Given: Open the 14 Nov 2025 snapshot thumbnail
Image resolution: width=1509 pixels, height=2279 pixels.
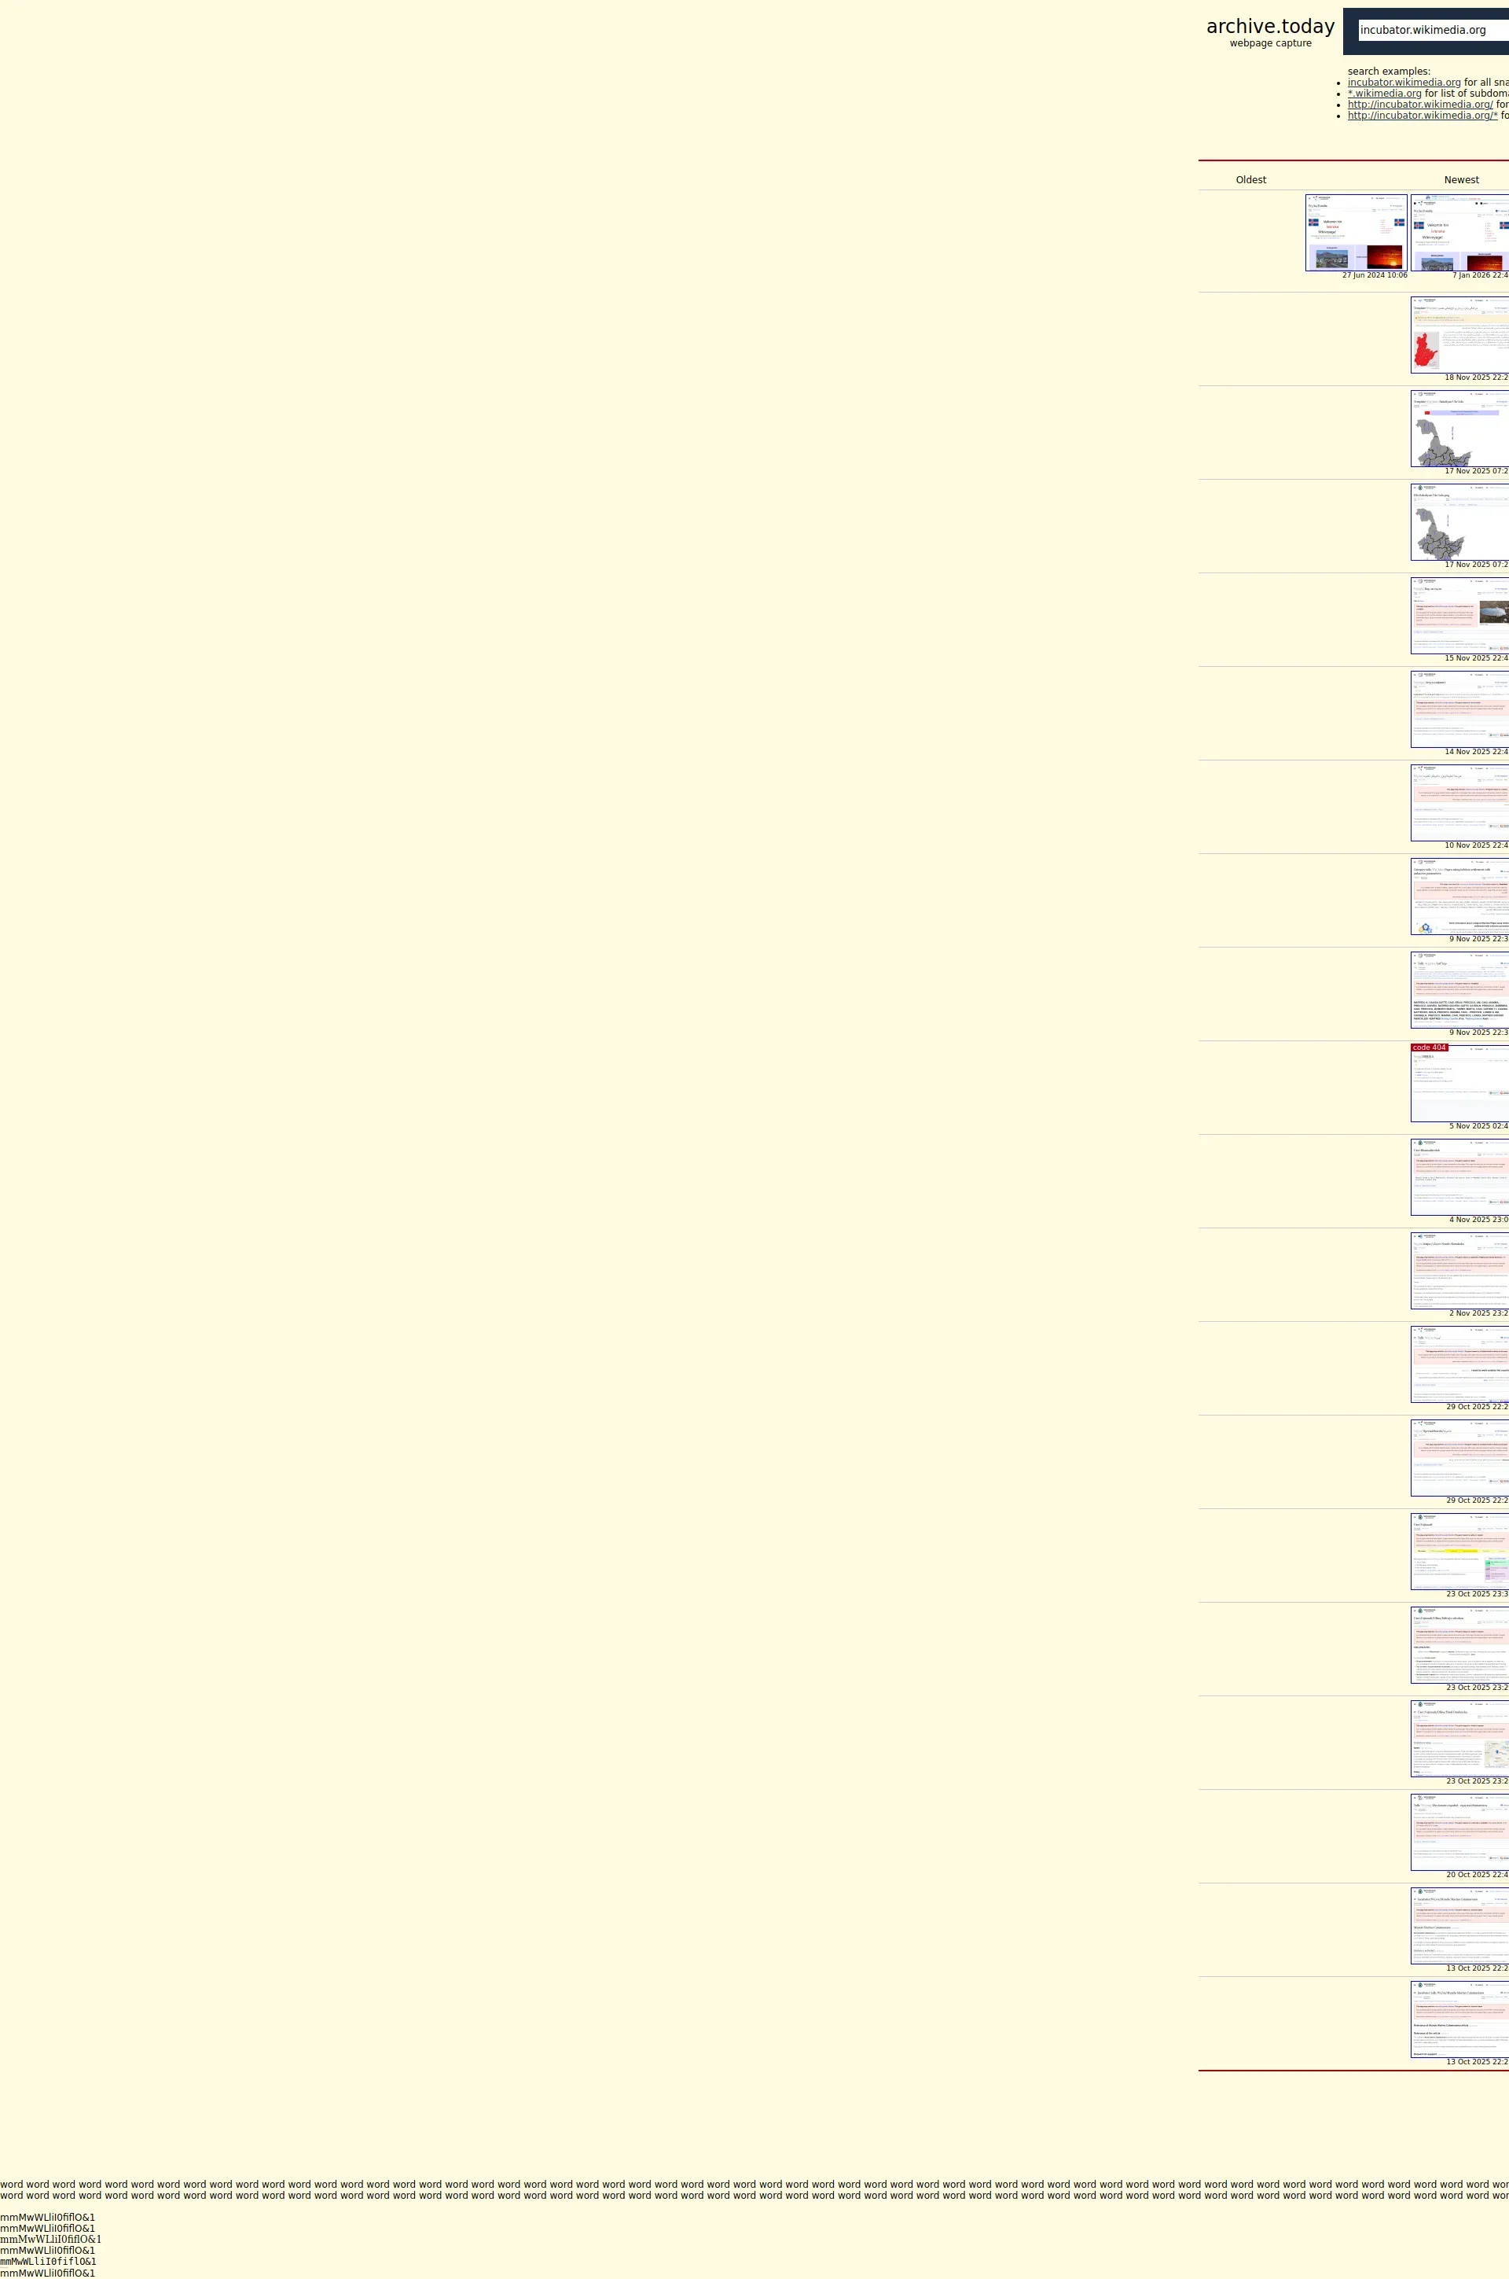Looking at the screenshot, I should pos(1459,709).
